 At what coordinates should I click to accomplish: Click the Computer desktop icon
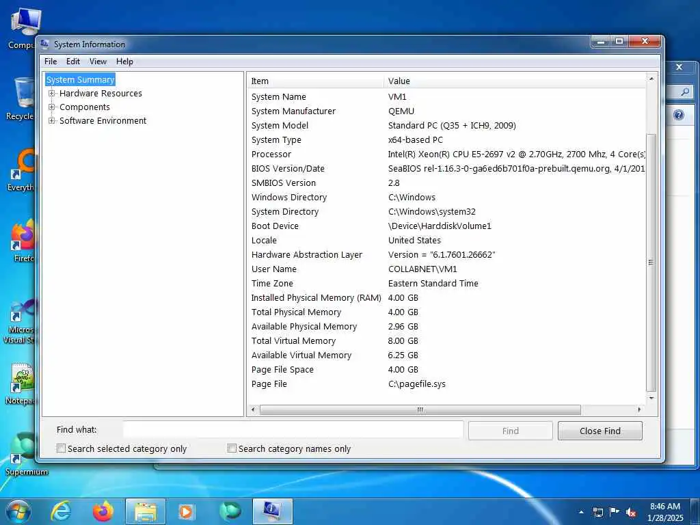tap(23, 29)
